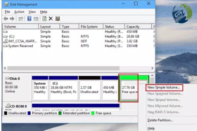Screen dimensions: 197x131
Task: Choose Help in the context menu
Action: coord(151,128)
